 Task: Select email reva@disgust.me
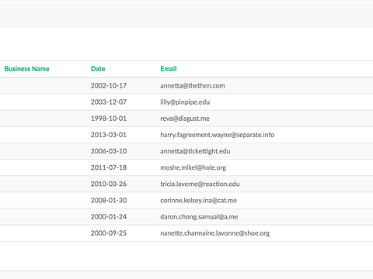[185, 119]
